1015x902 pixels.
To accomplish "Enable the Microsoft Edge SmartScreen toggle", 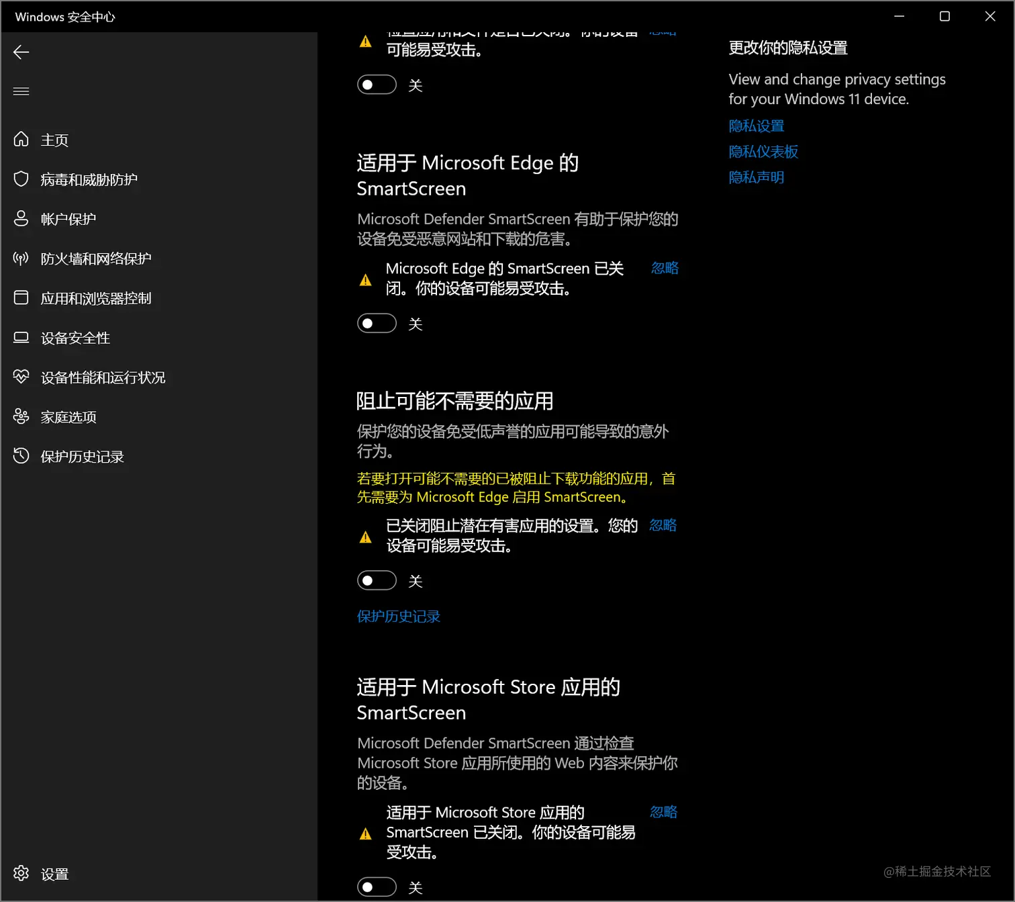I will coord(377,324).
